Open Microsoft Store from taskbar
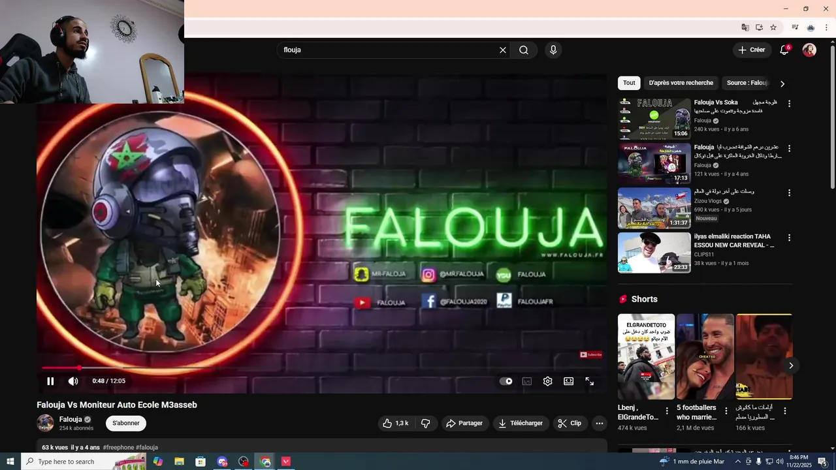The image size is (836, 470). [201, 462]
